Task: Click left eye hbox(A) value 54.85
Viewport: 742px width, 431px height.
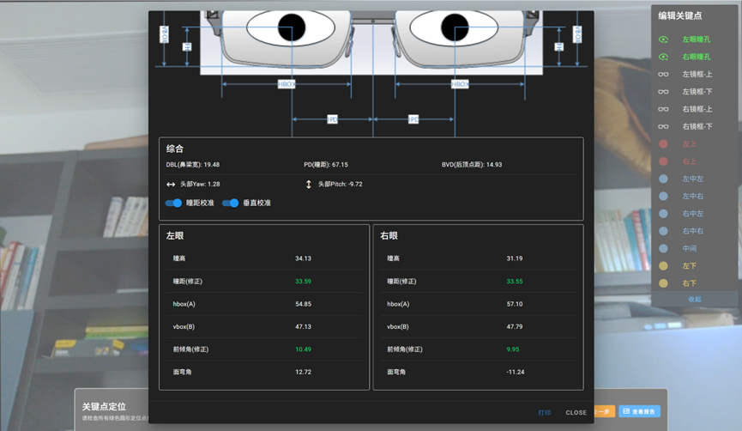Action: coord(304,304)
